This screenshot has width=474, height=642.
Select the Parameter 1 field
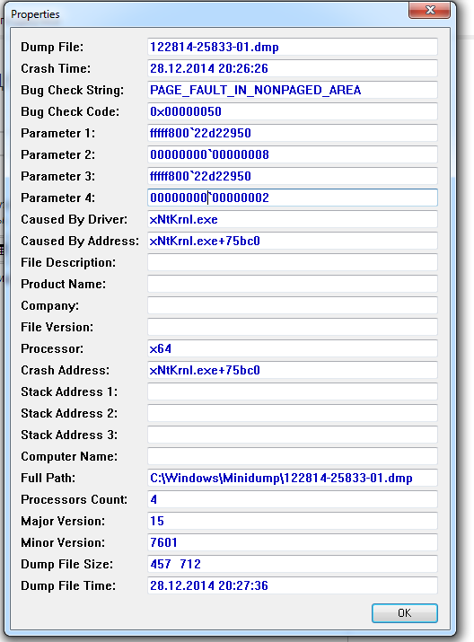(x=293, y=133)
